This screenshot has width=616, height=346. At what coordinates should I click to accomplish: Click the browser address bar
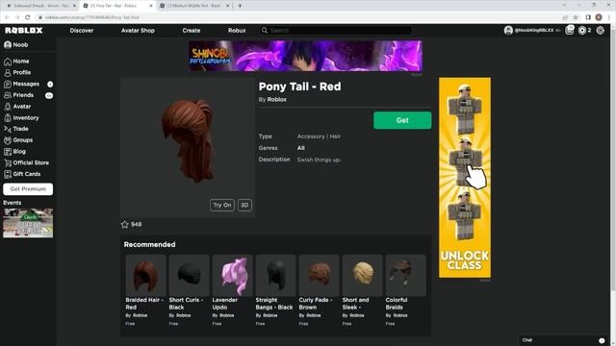[298, 17]
